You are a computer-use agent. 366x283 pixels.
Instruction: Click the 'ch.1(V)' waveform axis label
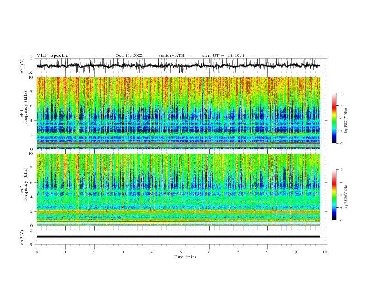click(x=22, y=66)
